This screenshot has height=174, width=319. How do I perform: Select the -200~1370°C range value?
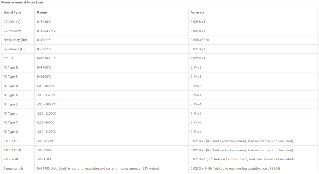[46, 95]
